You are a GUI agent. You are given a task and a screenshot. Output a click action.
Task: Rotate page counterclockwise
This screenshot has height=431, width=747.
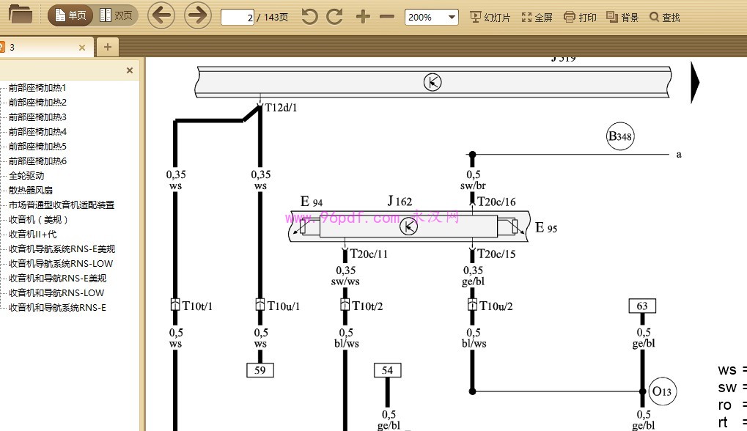point(309,17)
